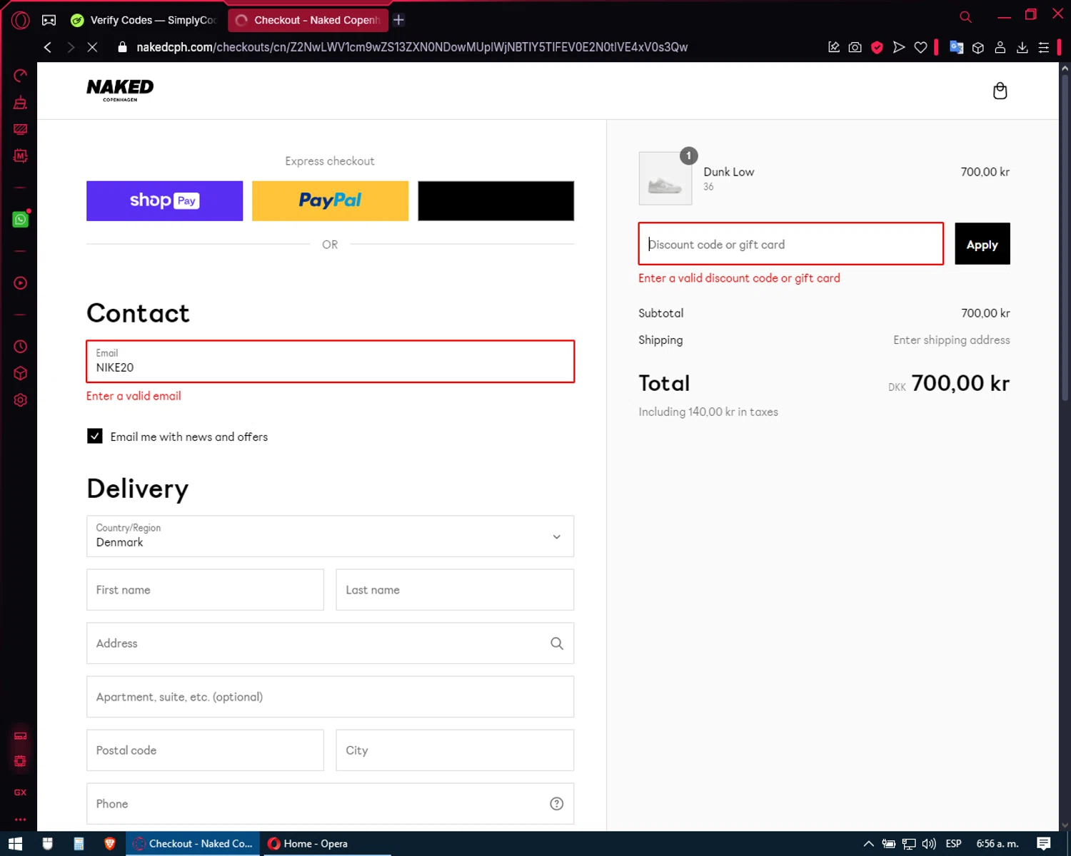
Task: Click the GX label in the sidebar
Action: (20, 793)
